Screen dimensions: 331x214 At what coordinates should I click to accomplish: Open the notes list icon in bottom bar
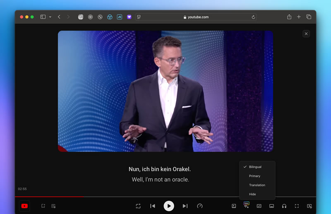coord(53,206)
